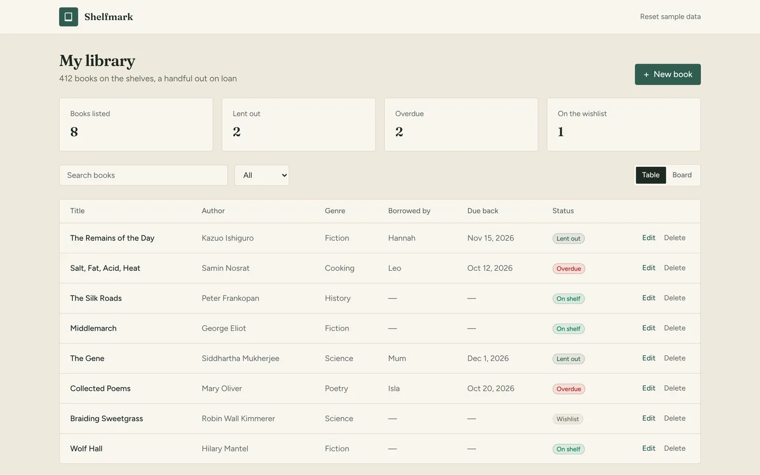Delete Salt, Fat, Acid, Heat entry
Screen dimensions: 760x475
[x=674, y=268]
